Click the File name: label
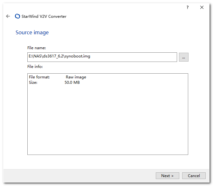Screen dimensions: 213x186 click(x=37, y=48)
